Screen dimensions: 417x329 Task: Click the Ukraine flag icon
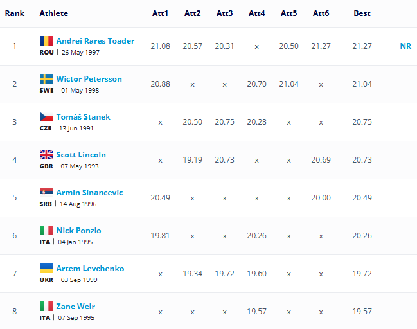pos(46,269)
